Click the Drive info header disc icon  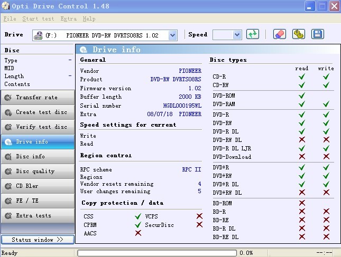click(84, 50)
